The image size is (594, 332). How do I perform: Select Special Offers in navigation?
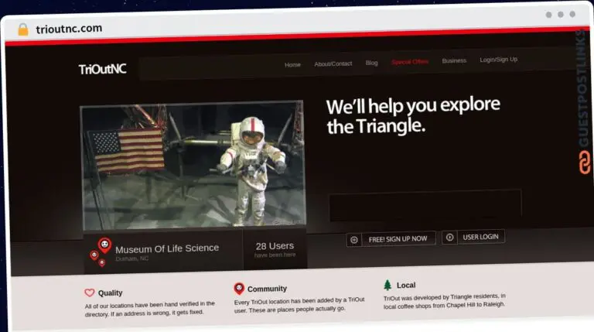point(410,62)
